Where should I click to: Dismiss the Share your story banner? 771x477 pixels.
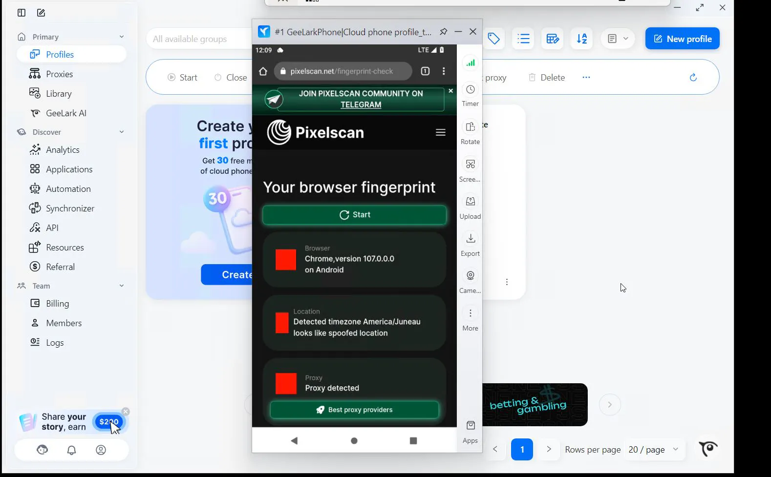126,412
